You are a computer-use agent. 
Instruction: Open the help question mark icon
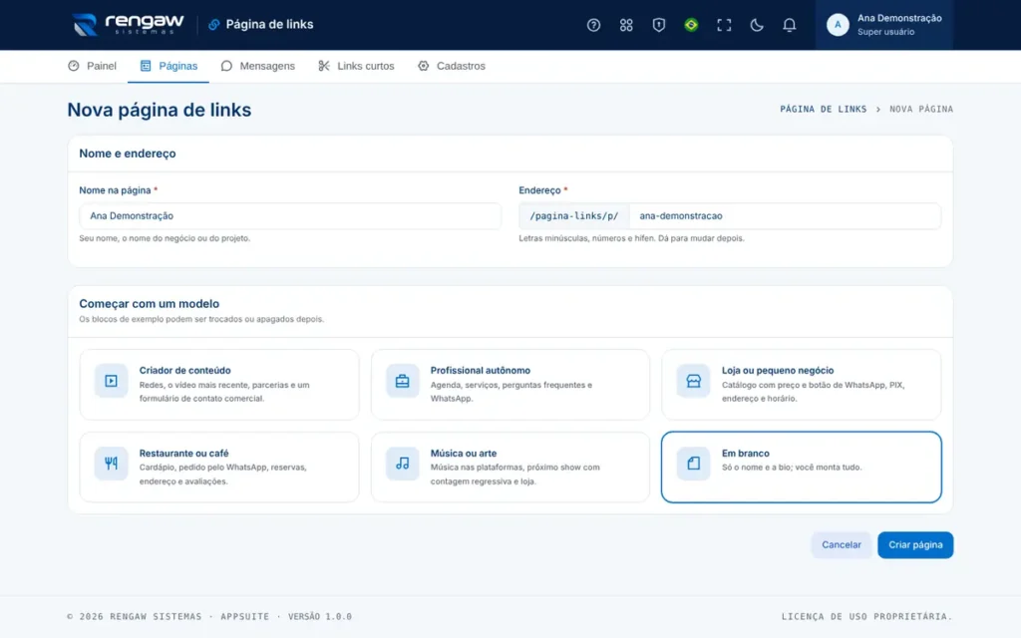click(x=593, y=25)
